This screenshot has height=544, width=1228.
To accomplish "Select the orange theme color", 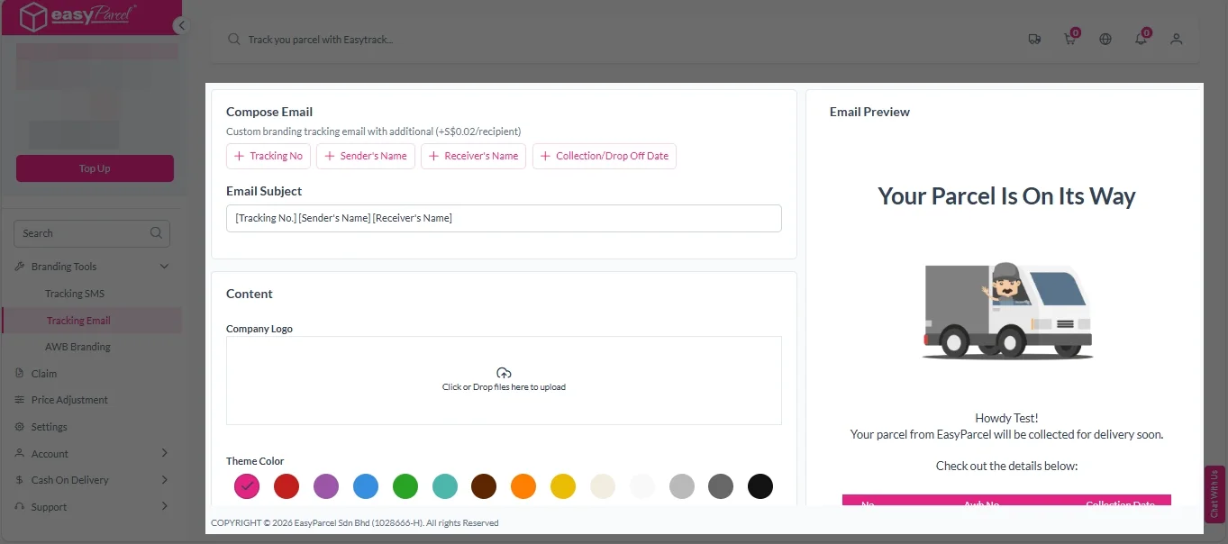I will (x=523, y=486).
